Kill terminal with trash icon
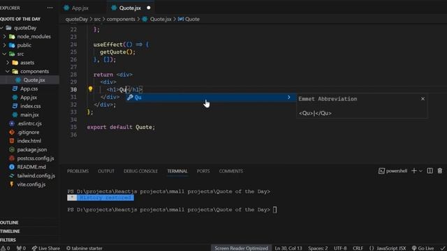Screen dimensions: 447x251 (x=440, y=171)
